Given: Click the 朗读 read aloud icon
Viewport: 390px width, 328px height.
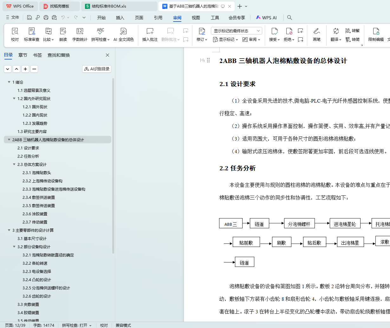Looking at the screenshot, I should tap(63, 31).
